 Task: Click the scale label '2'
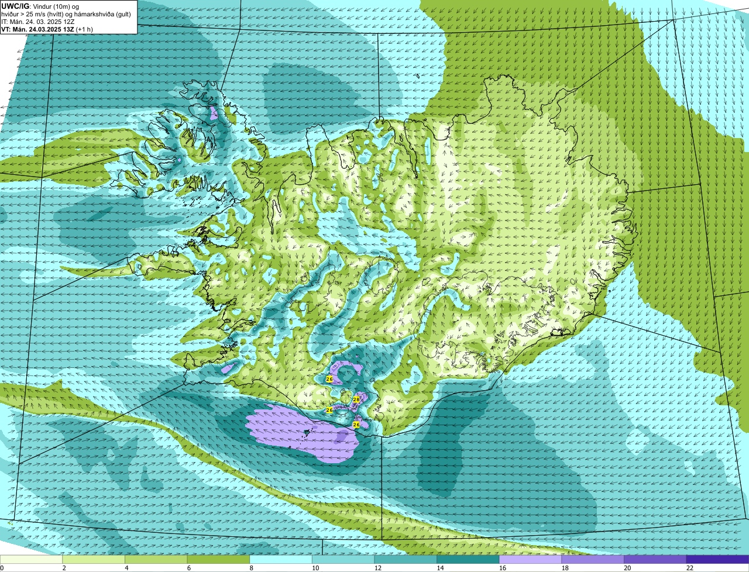pyautogui.click(x=64, y=568)
